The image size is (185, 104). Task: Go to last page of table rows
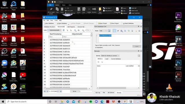61,91
